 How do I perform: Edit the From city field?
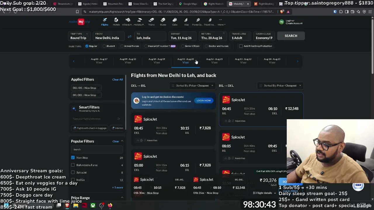click(x=109, y=36)
